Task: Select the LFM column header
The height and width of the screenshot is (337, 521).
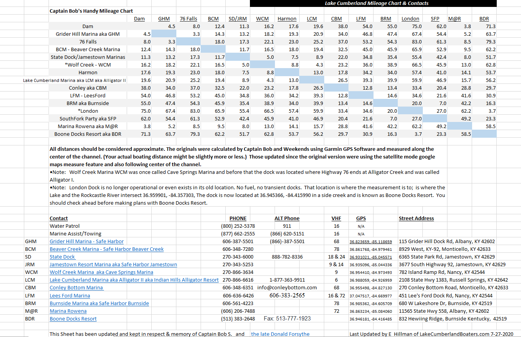Action: (361, 19)
